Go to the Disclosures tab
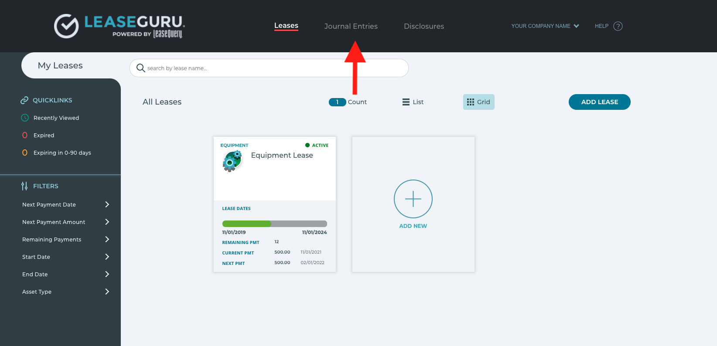The width and height of the screenshot is (717, 346). pos(423,26)
